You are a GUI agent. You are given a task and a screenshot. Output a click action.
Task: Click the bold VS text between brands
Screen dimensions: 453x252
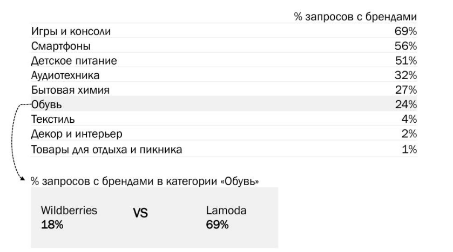(140, 214)
